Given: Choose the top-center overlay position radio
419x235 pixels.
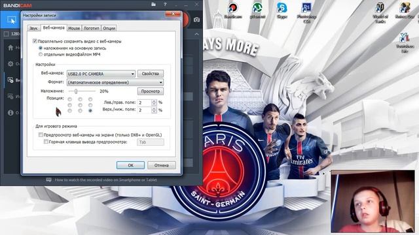Looking at the screenshot, I should [80, 99].
